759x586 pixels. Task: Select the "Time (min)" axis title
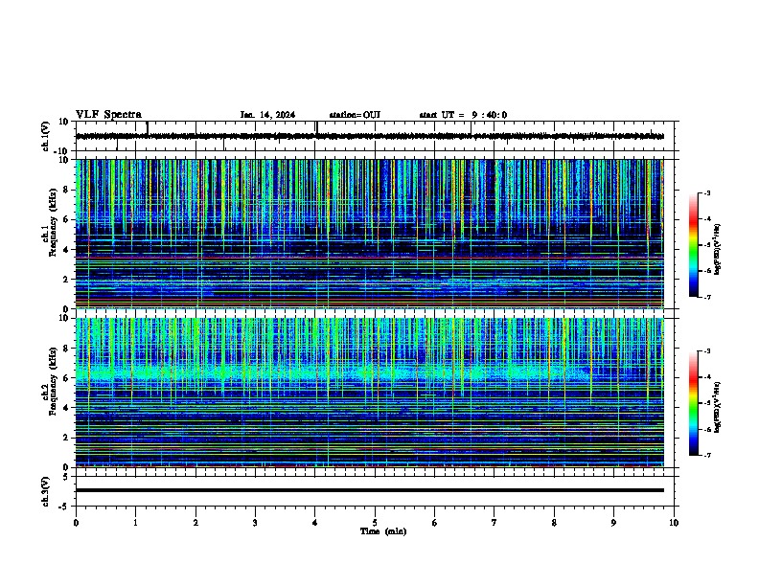pos(383,531)
